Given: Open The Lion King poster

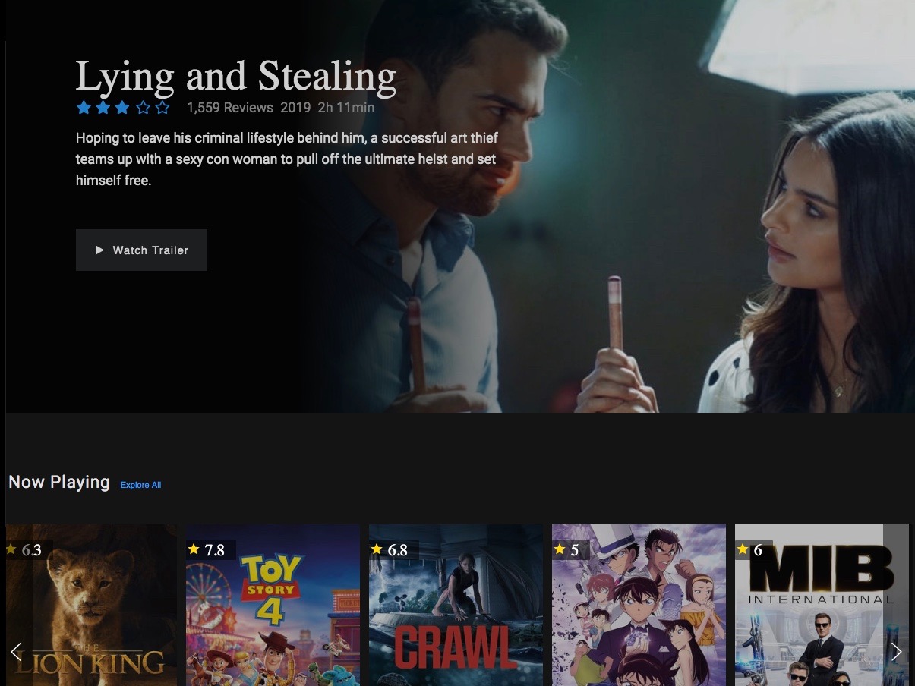Looking at the screenshot, I should (x=91, y=606).
